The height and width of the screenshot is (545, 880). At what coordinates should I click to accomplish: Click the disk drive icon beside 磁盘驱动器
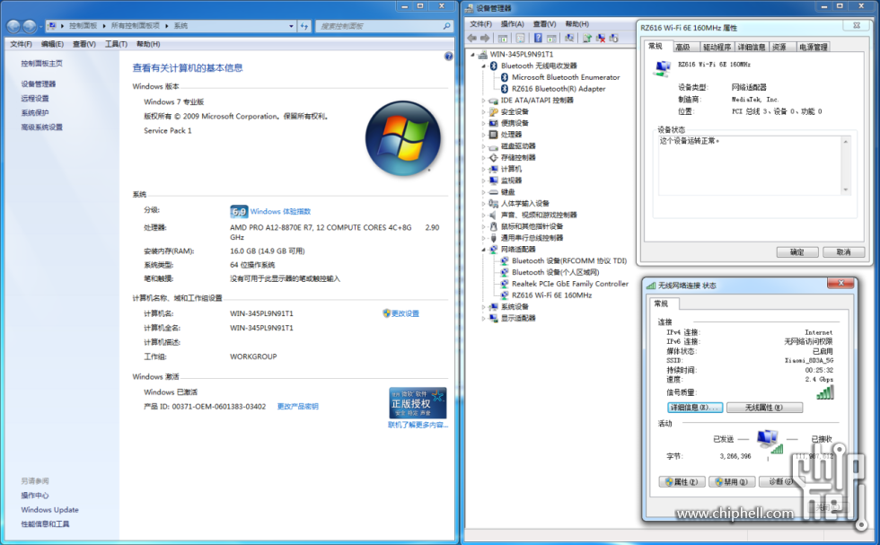coord(493,146)
